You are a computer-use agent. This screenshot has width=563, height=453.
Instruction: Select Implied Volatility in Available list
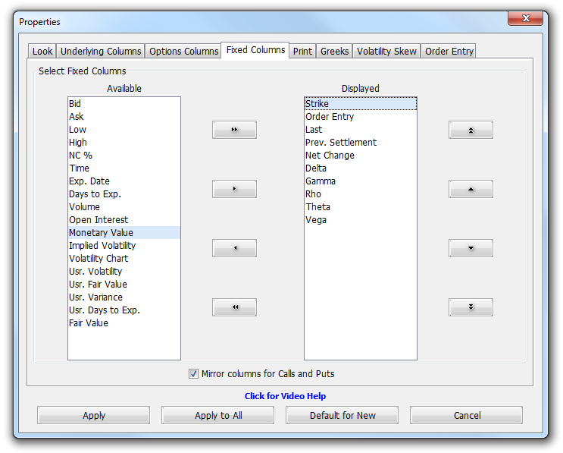point(102,246)
